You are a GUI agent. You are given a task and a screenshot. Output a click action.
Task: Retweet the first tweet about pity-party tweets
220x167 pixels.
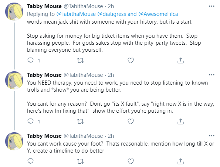[80, 61]
